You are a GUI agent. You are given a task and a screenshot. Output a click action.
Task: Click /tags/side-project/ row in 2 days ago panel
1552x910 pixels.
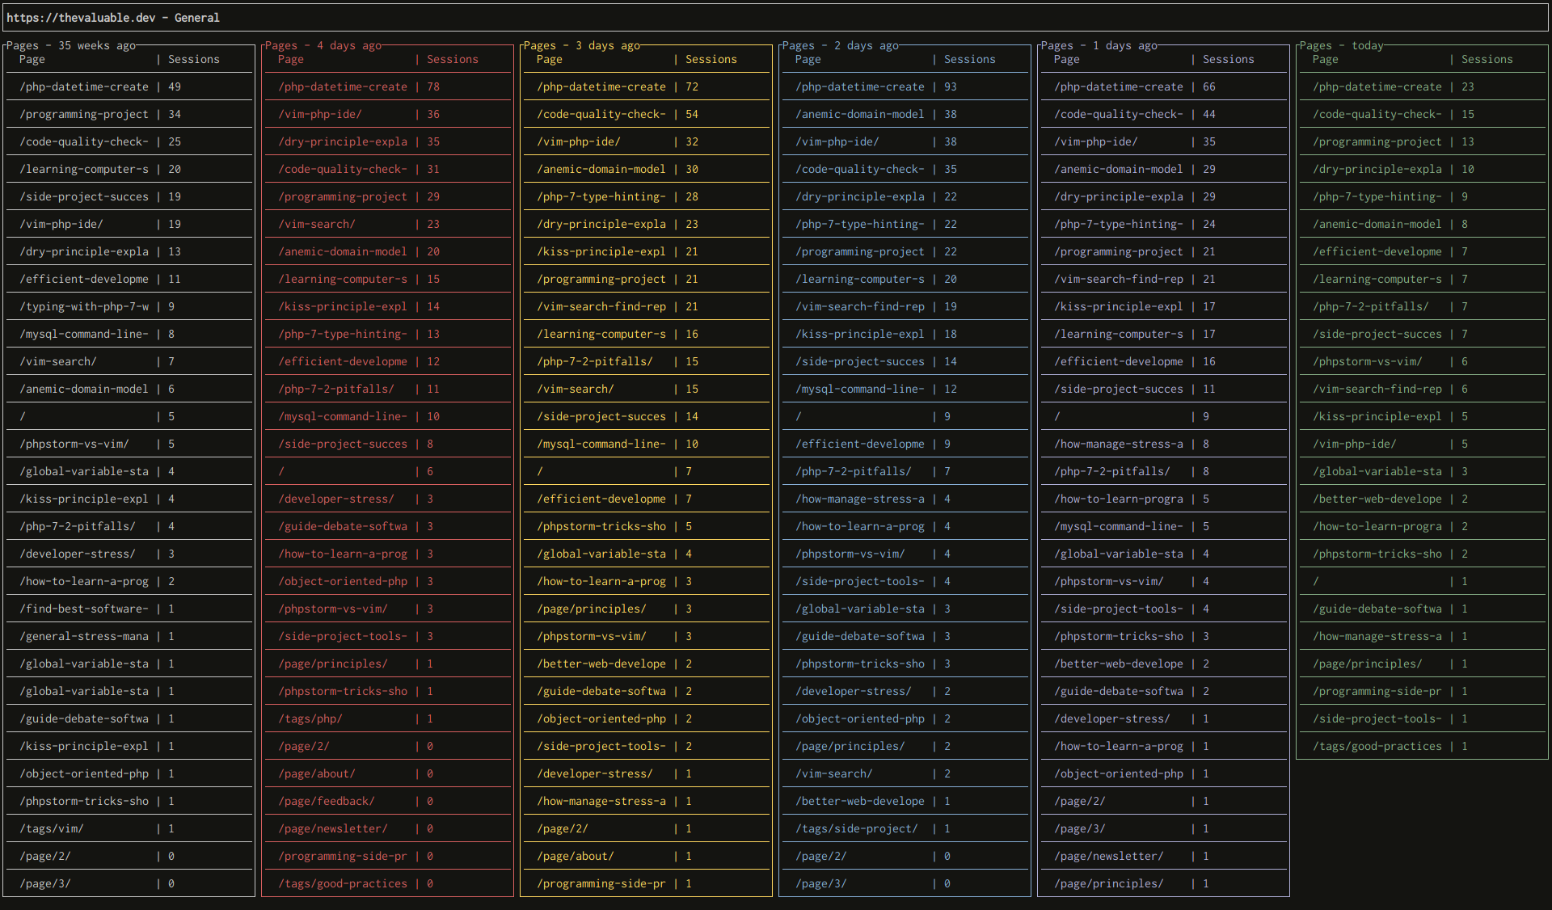(x=857, y=828)
